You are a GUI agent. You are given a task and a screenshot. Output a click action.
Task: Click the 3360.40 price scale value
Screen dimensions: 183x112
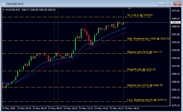point(175,27)
